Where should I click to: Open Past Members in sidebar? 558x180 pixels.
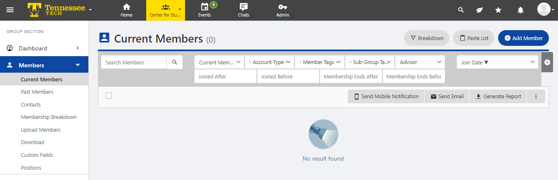37,92
